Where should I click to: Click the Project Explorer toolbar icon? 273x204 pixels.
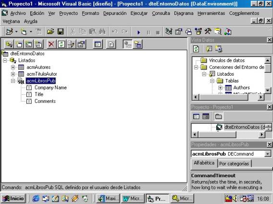pos(169,32)
